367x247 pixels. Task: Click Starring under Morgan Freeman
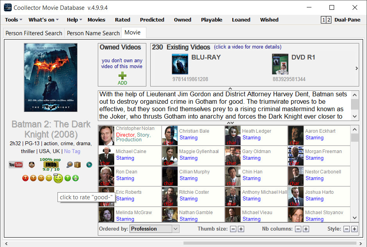click(x=314, y=158)
